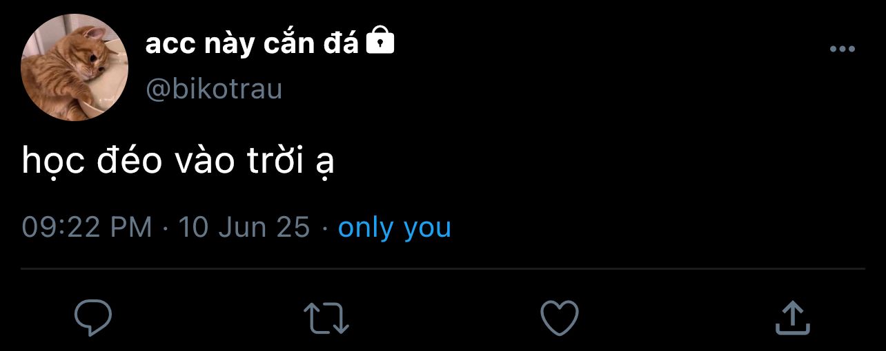Viewport: 886px width, 351px height.
Task: Tap the share upload arrow icon
Action: tap(792, 317)
